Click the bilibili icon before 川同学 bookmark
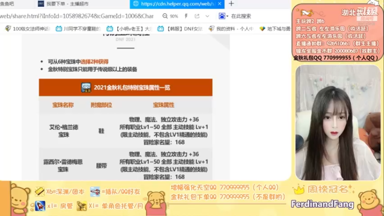The image size is (384, 216). 59,29
